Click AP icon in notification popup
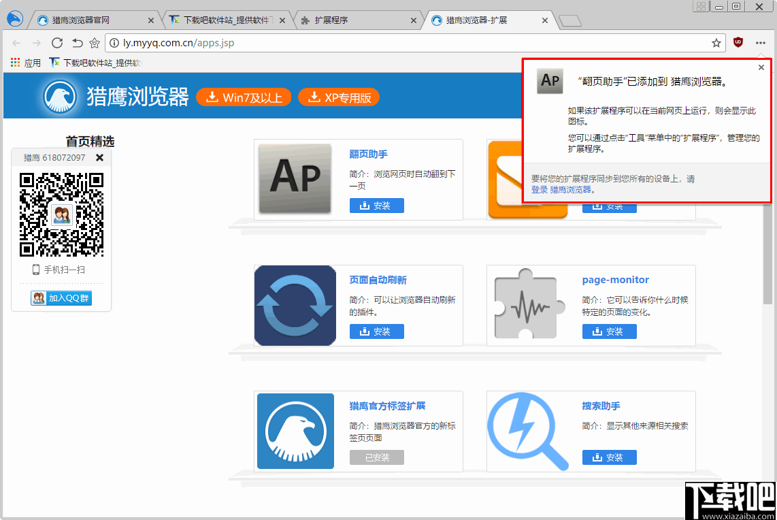This screenshot has height=520, width=777. click(550, 81)
